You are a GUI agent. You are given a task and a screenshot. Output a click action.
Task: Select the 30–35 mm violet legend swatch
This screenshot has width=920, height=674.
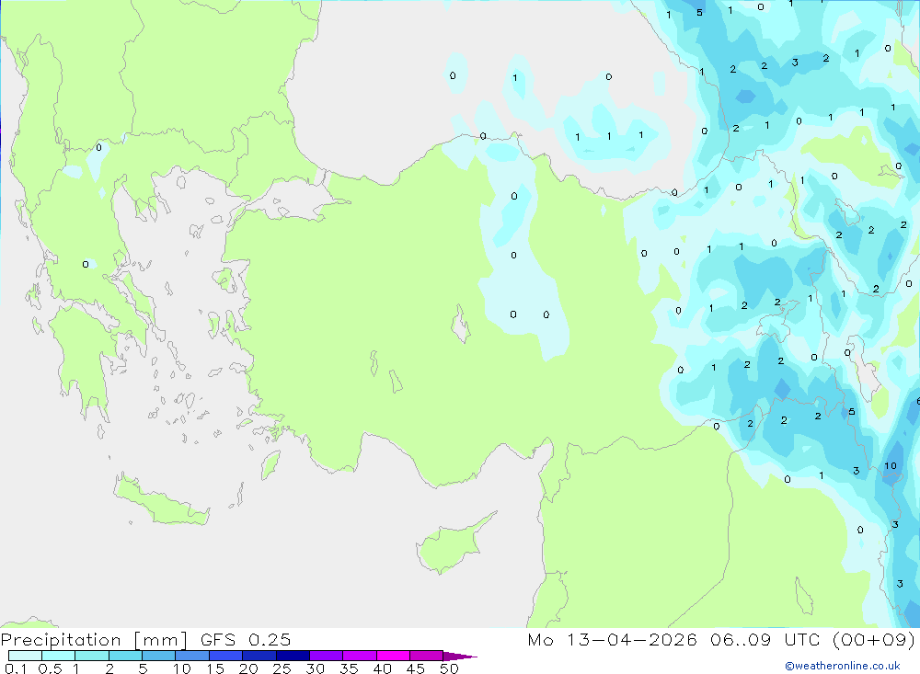(326, 656)
